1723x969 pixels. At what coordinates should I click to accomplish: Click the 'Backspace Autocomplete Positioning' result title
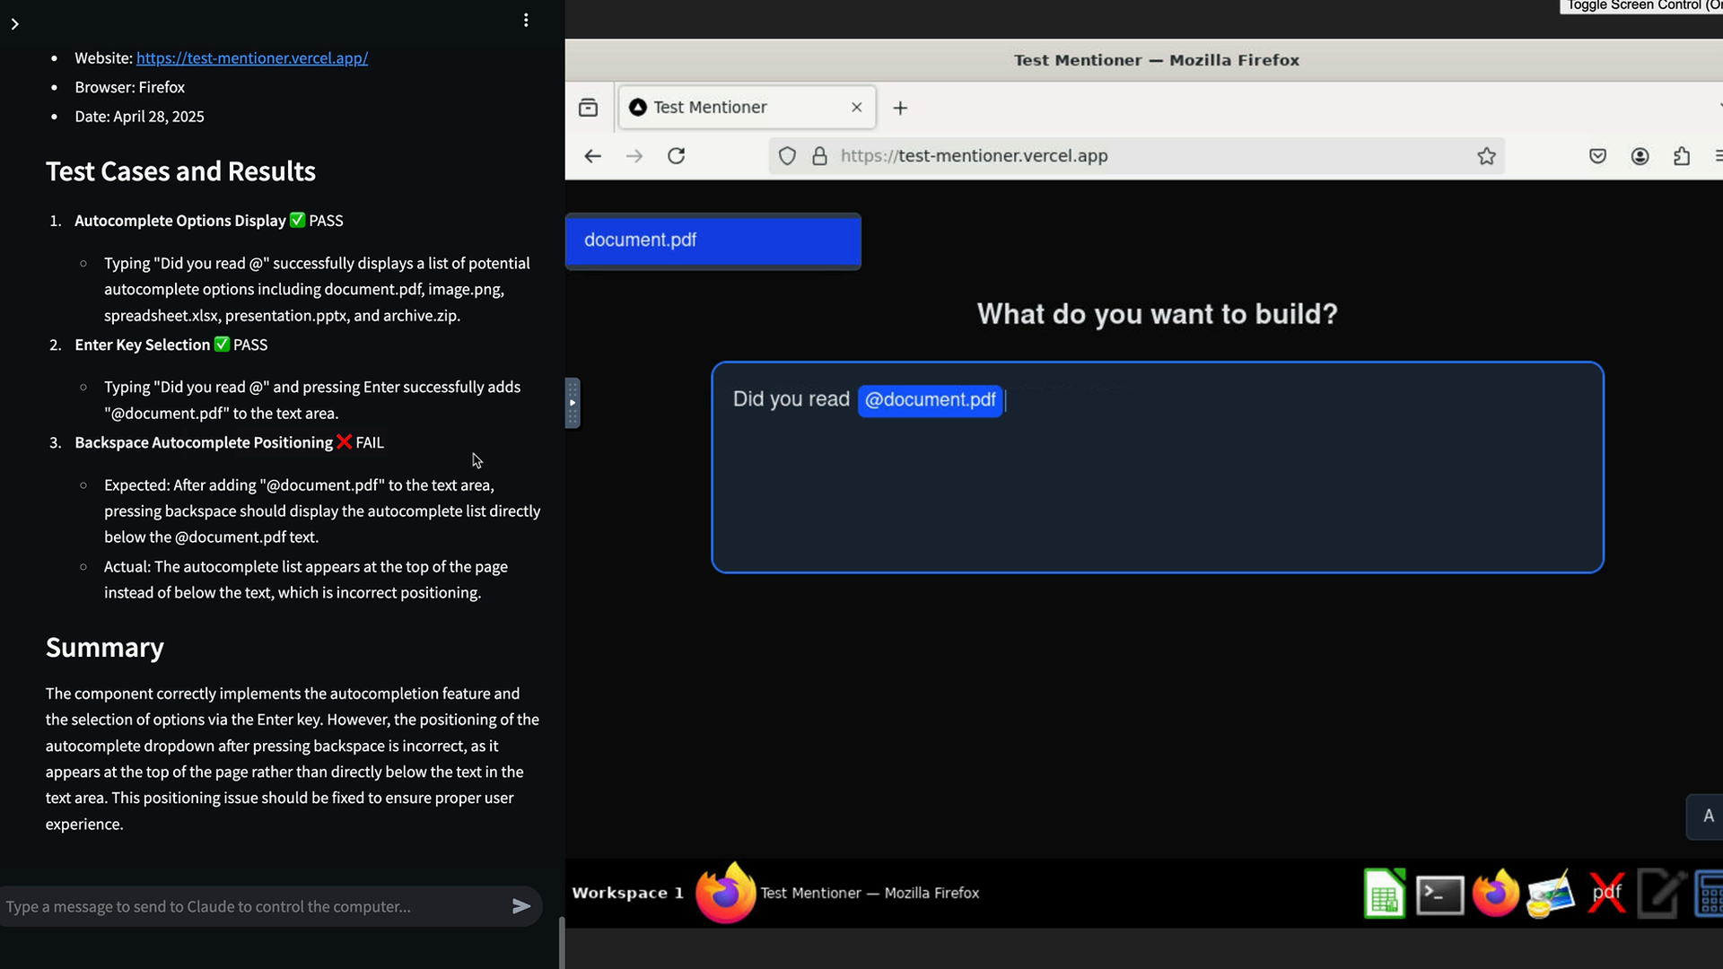204,443
